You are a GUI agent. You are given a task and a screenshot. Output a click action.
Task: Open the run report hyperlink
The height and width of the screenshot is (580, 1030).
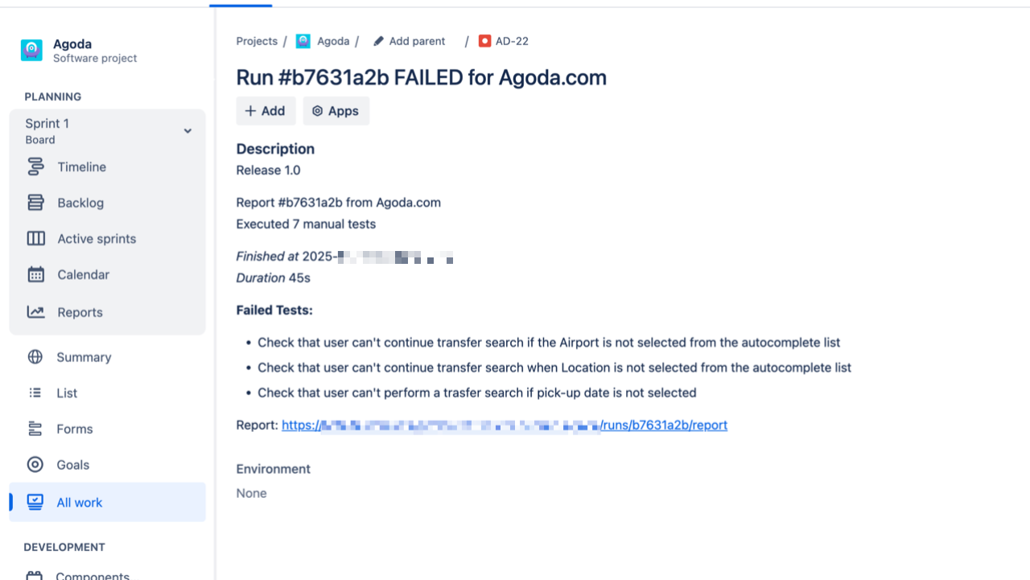tap(504, 425)
